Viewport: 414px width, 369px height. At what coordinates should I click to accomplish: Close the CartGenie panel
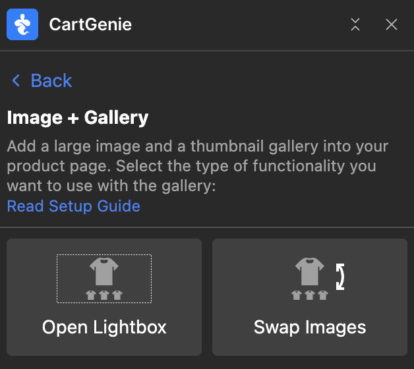tap(392, 25)
